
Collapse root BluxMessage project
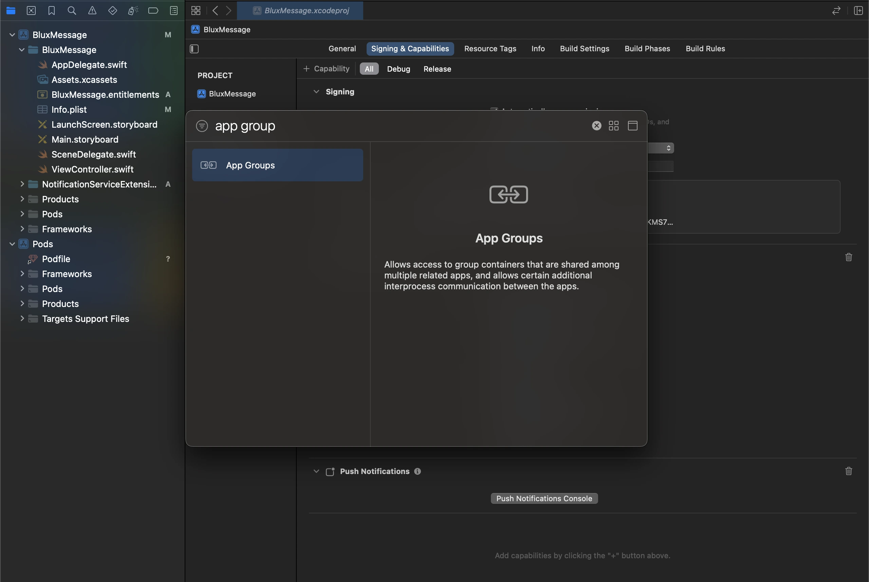point(12,35)
